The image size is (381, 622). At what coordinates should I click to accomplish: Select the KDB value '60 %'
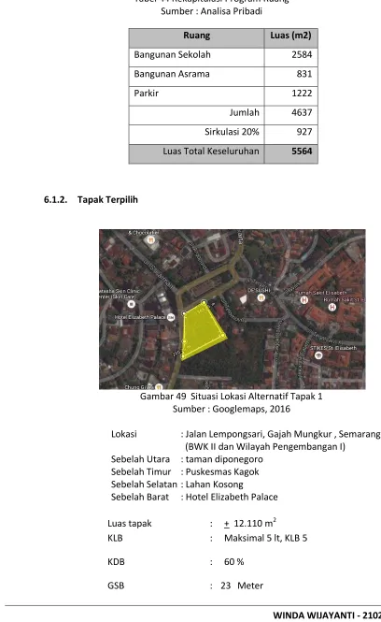click(234, 562)
